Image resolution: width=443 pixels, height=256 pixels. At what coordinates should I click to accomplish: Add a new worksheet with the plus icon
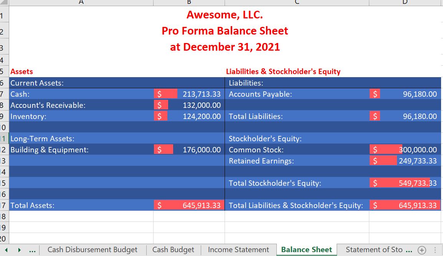[422, 249]
